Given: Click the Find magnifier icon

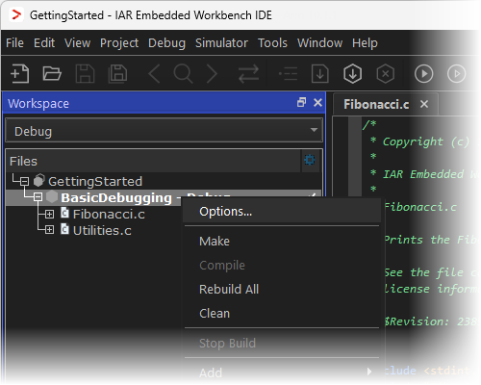Looking at the screenshot, I should (183, 73).
